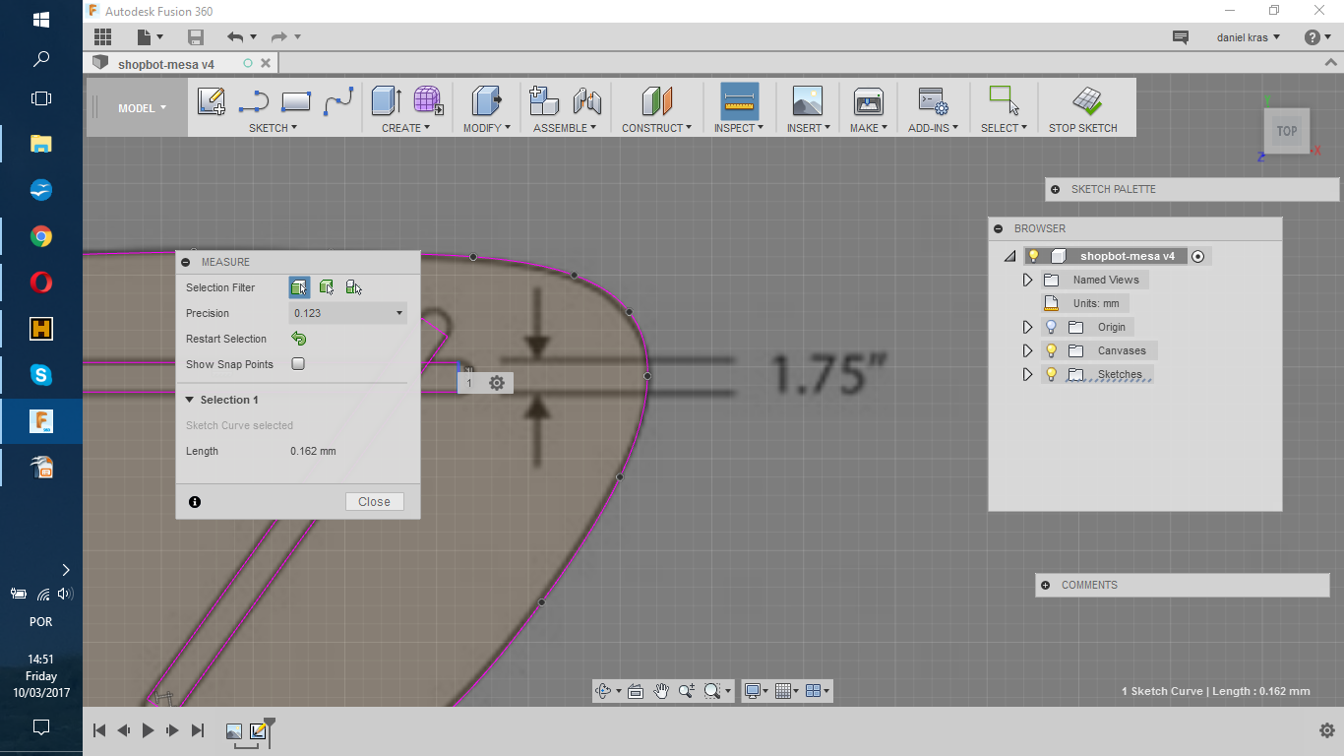1344x756 pixels.
Task: Select the Line sketch tool
Action: tap(254, 101)
